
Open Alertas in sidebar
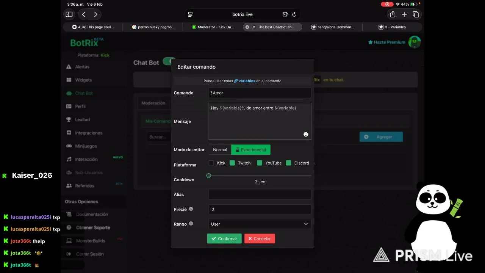click(82, 67)
